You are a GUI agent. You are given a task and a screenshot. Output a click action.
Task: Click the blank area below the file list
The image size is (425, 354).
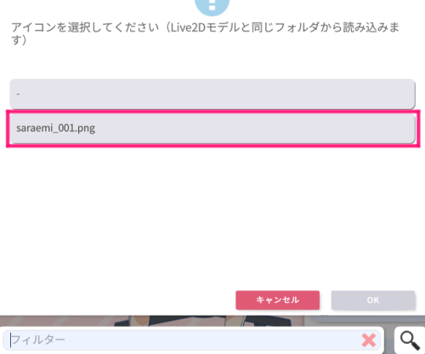click(x=212, y=215)
